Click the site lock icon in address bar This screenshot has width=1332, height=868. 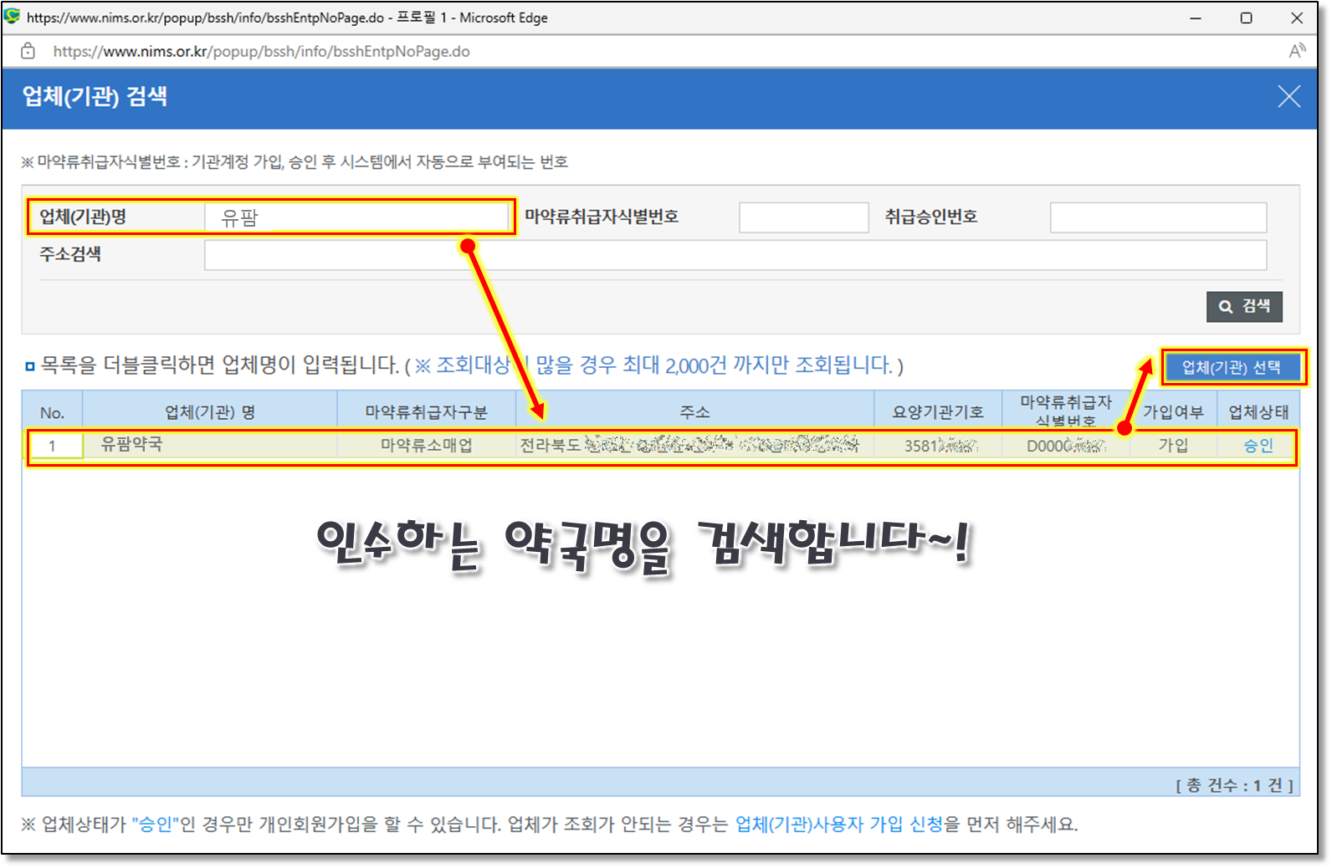[x=28, y=51]
